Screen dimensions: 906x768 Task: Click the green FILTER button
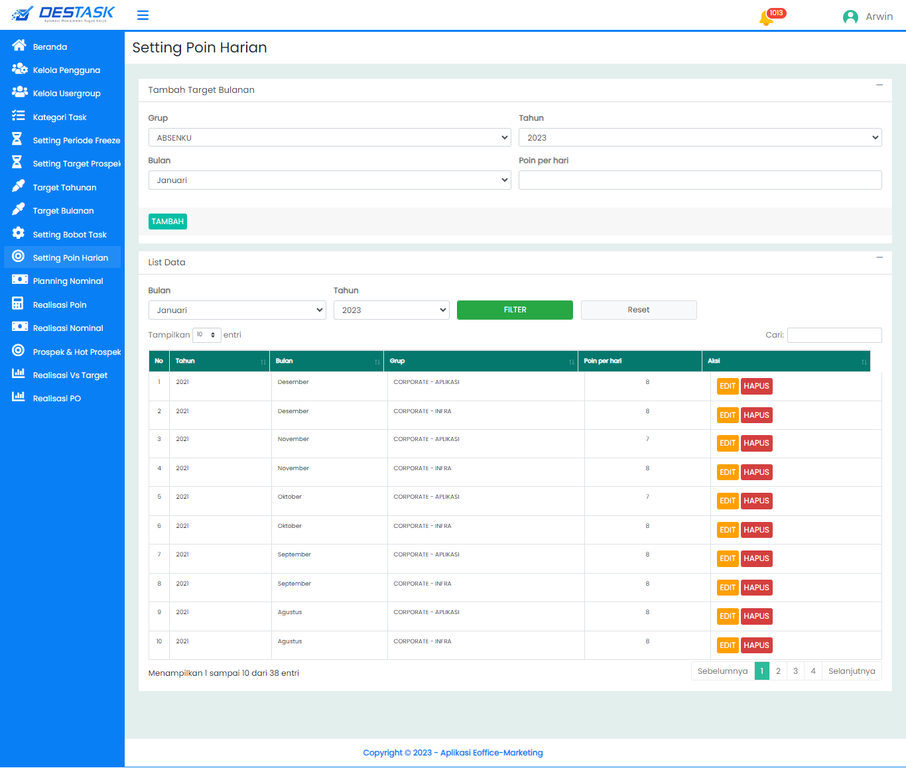[x=515, y=310]
